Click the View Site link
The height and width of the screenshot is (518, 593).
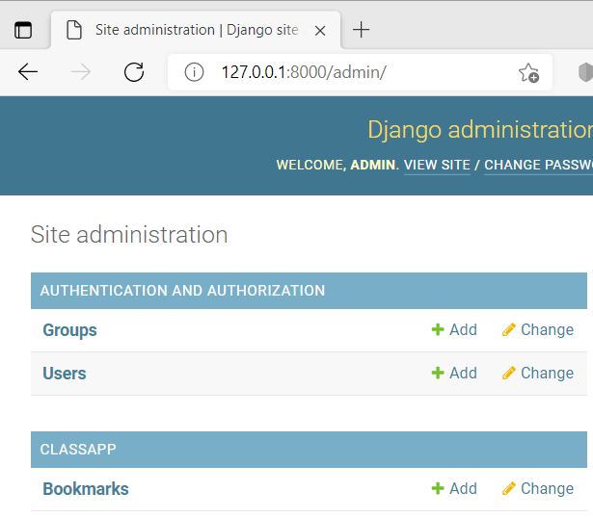click(x=437, y=165)
